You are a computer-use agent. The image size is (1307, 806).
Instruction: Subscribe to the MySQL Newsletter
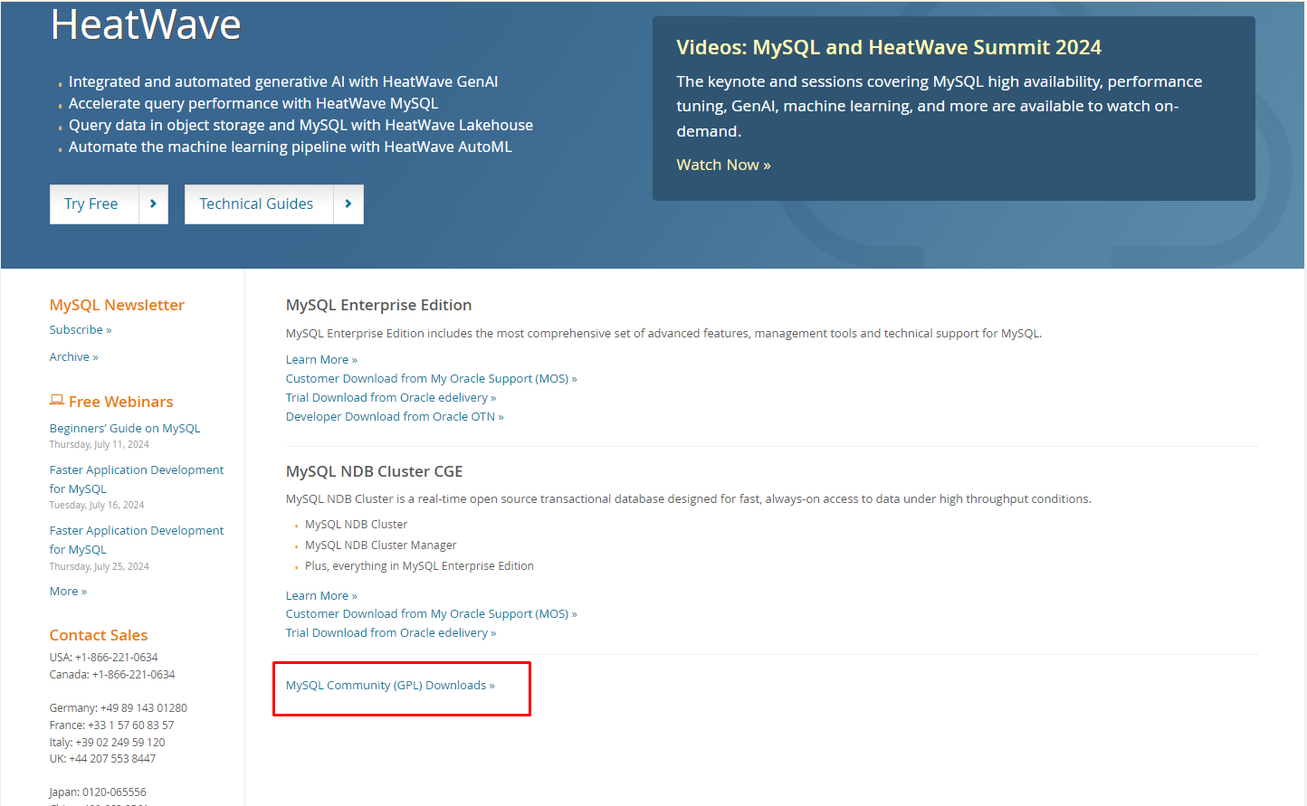tap(81, 330)
